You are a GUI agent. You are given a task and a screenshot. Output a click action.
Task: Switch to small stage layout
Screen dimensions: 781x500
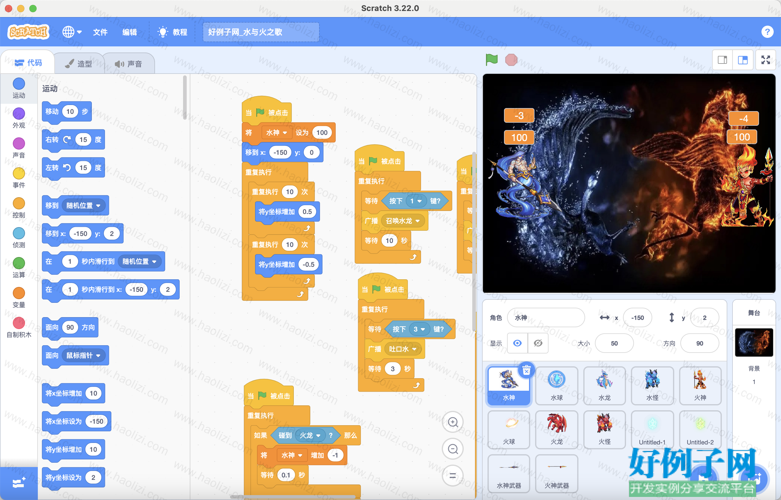[722, 60]
